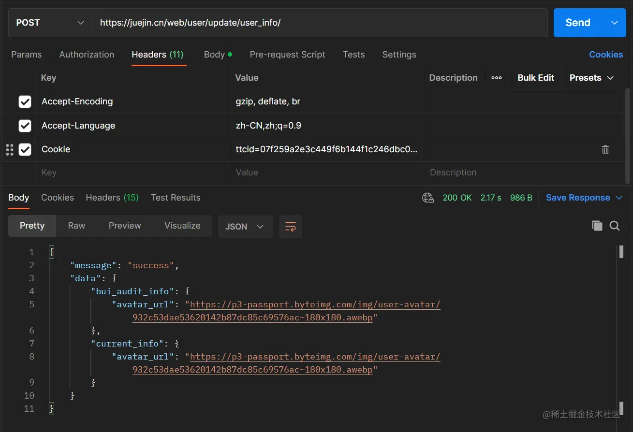Click the Accept-Encoding key cell
The image size is (633, 432).
pos(132,102)
